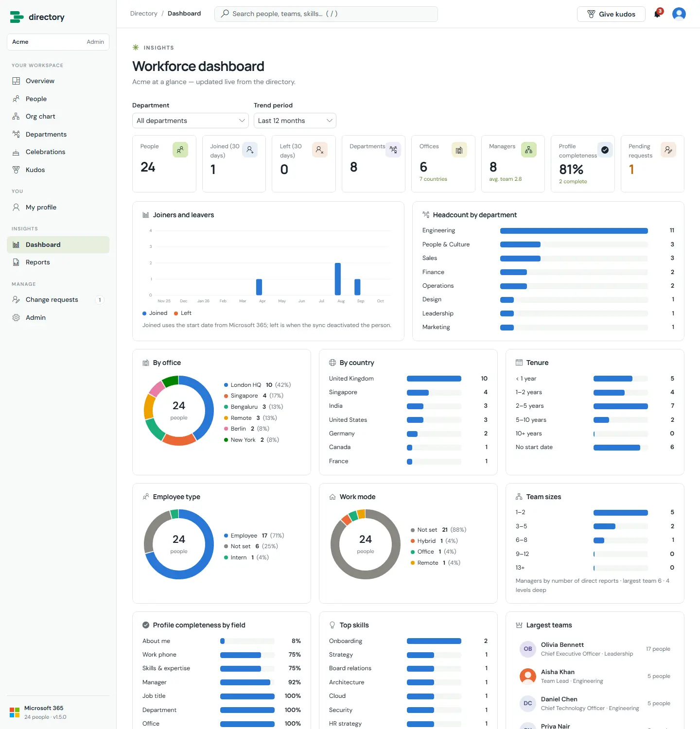Click the Reports sidebar icon

pos(16,262)
